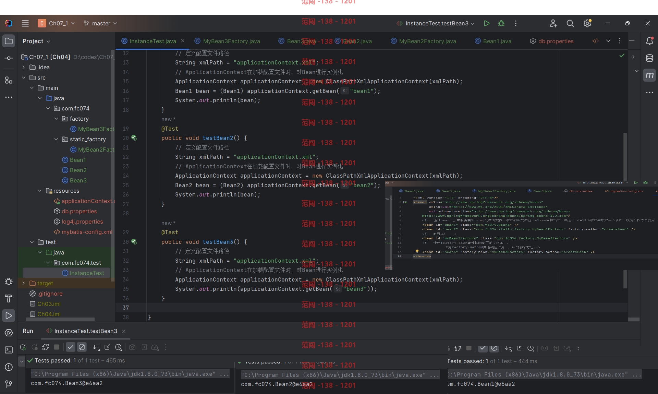Screen dimensions: 658x394
Task: Open Run panel more options dots
Action: (x=166, y=347)
